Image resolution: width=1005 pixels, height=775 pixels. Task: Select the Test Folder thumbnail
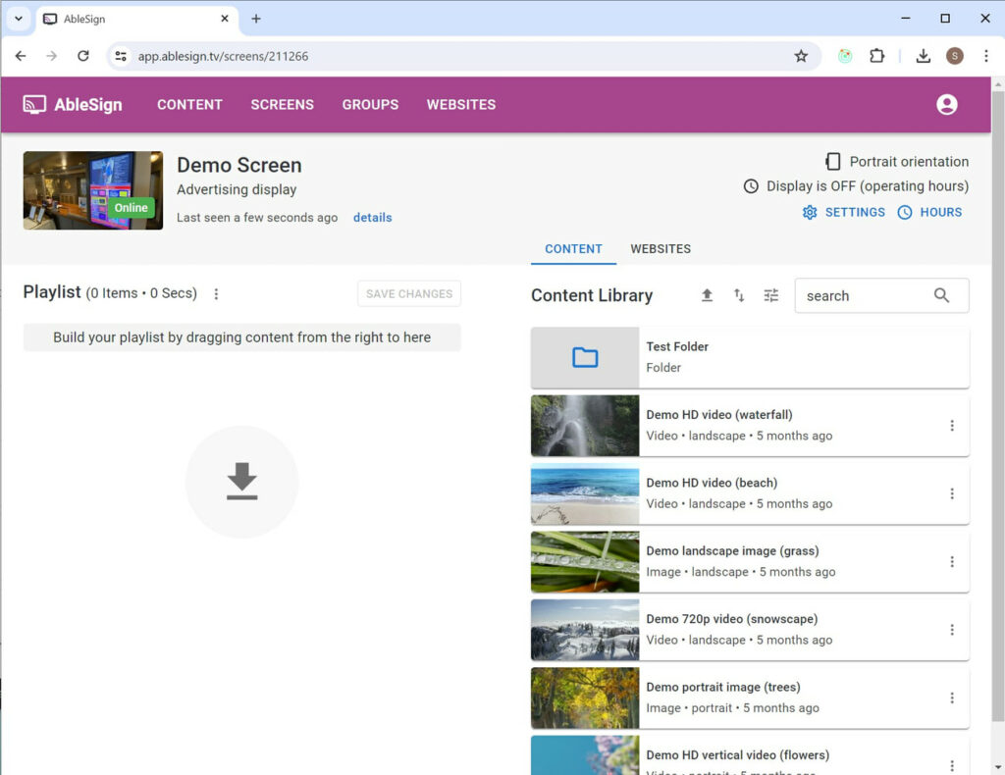584,357
